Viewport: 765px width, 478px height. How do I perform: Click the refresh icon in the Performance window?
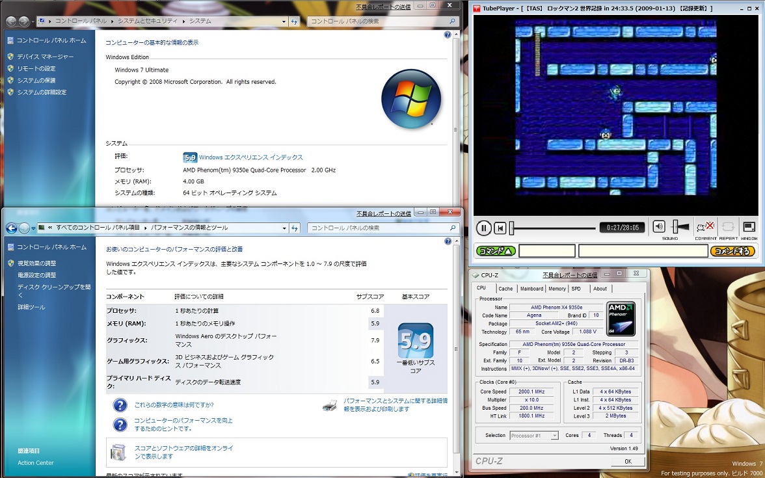pyautogui.click(x=294, y=228)
